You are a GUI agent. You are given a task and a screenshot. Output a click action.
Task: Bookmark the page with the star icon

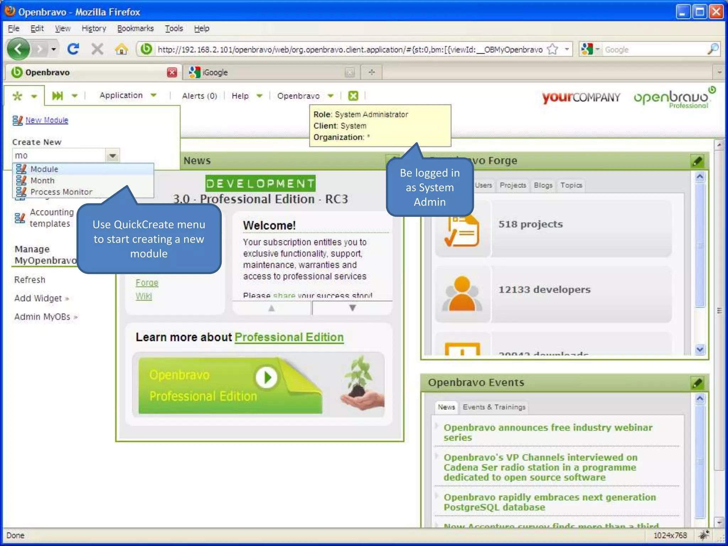(x=552, y=49)
